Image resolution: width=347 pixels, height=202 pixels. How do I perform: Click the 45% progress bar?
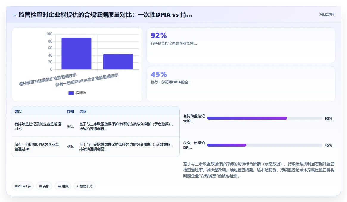point(264,145)
